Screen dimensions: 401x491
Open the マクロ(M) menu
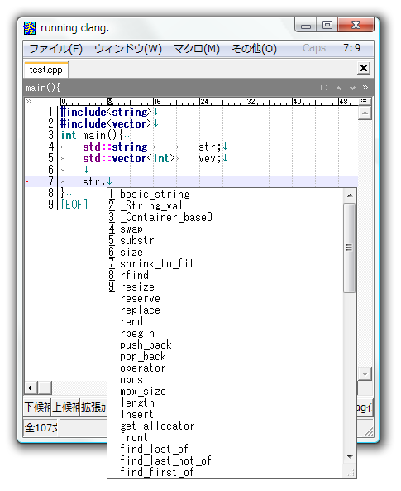tap(197, 49)
